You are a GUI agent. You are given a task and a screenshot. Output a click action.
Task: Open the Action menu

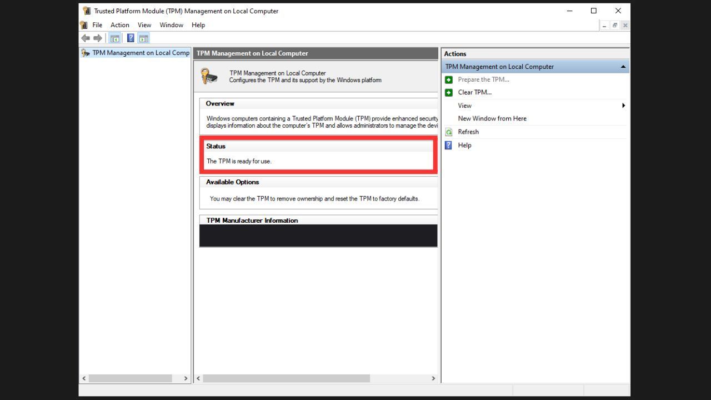click(119, 25)
